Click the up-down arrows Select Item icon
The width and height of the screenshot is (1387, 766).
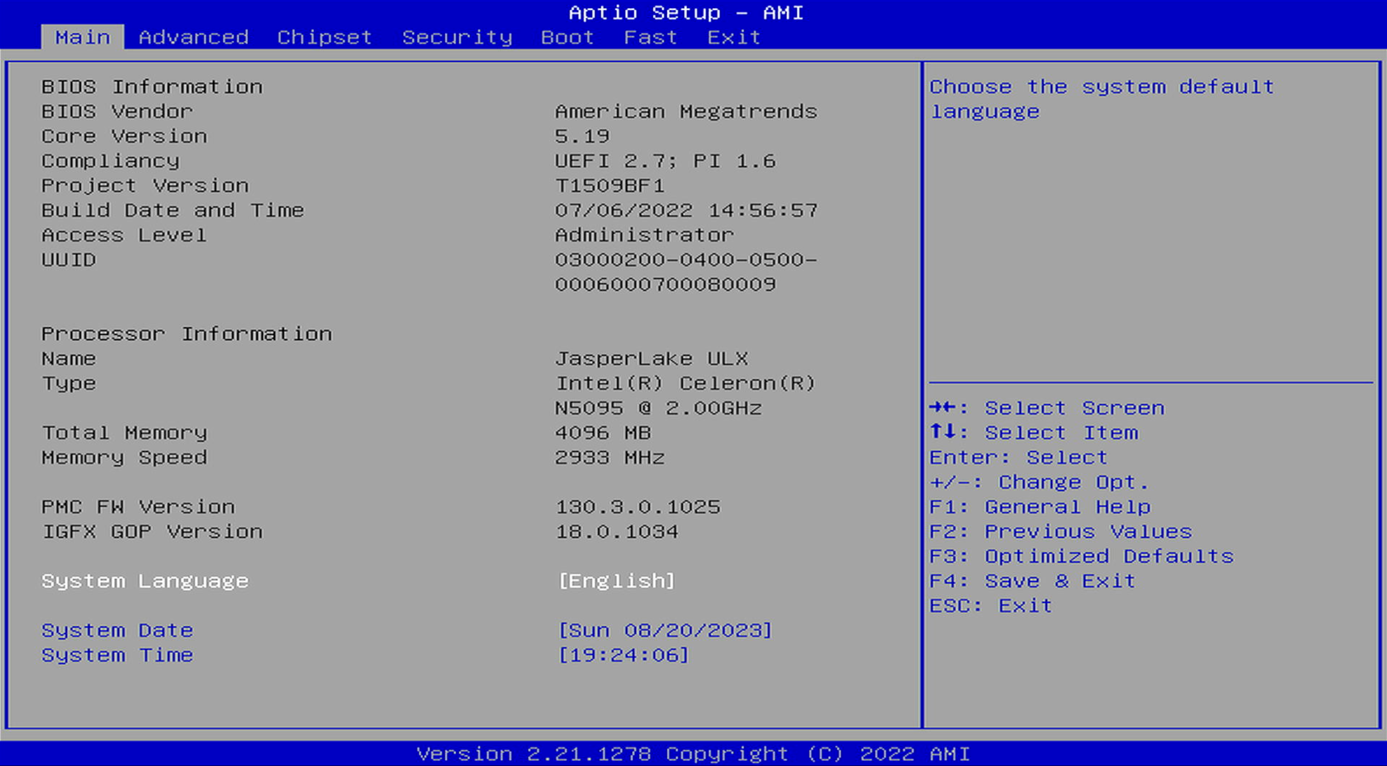pos(942,432)
